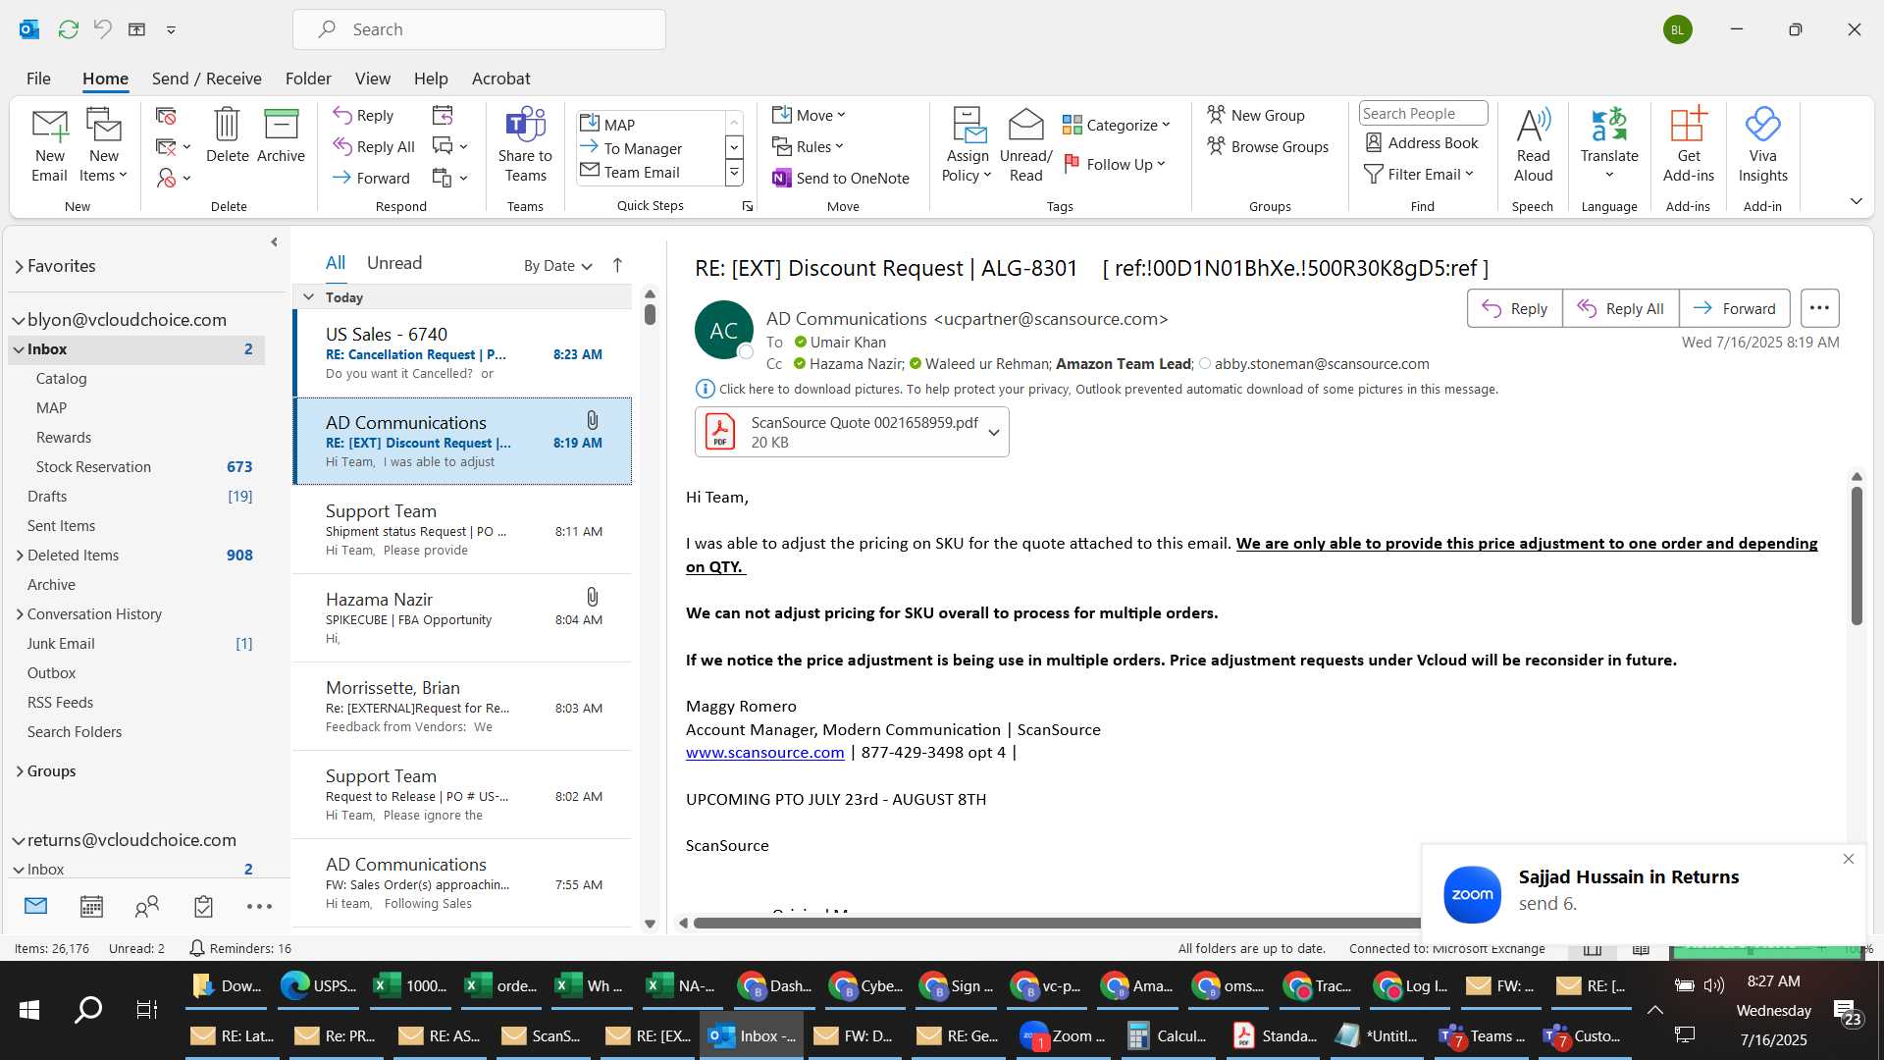Expand the attachment options arrow
Screen dimensions: 1884x1060
(x=994, y=432)
